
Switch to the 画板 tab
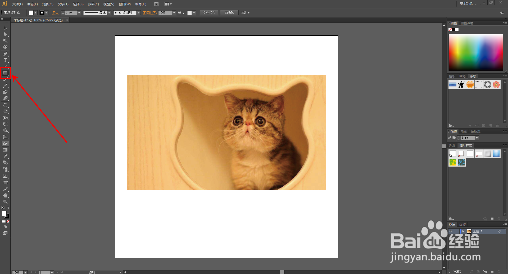462,225
